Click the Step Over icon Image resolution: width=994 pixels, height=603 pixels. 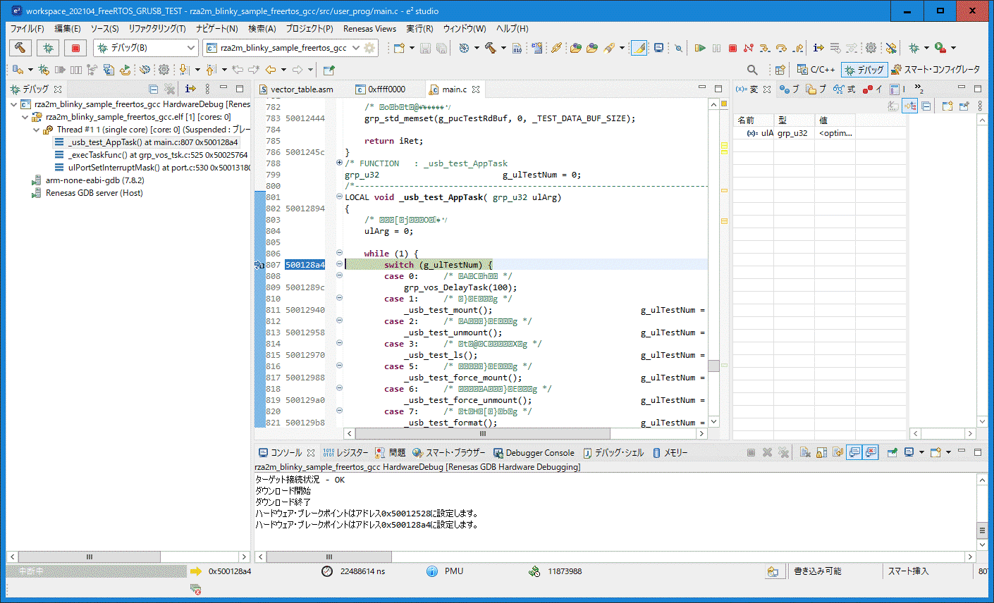[781, 48]
